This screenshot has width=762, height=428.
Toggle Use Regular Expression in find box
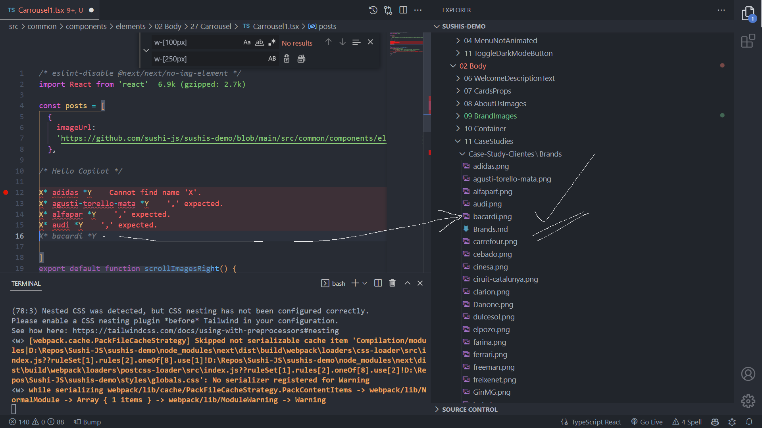[272, 42]
